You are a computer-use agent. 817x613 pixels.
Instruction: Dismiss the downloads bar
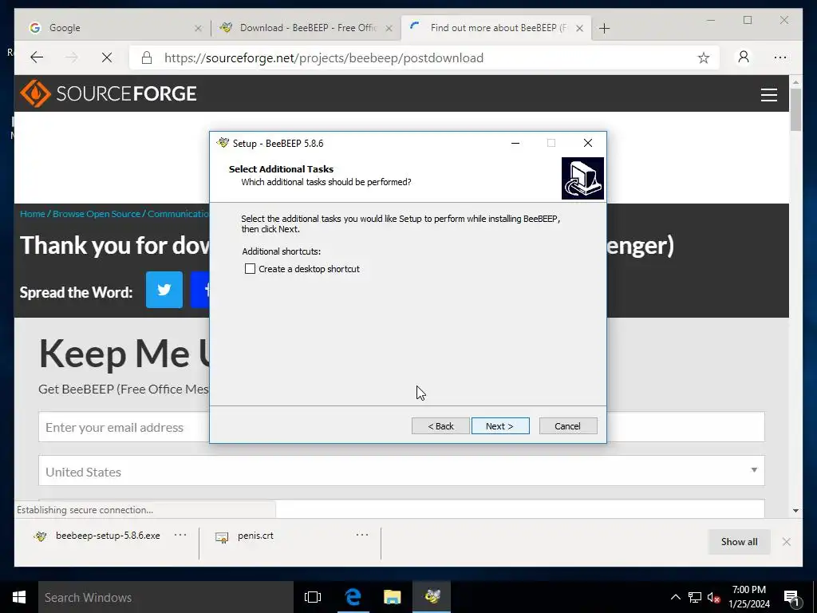[786, 542]
